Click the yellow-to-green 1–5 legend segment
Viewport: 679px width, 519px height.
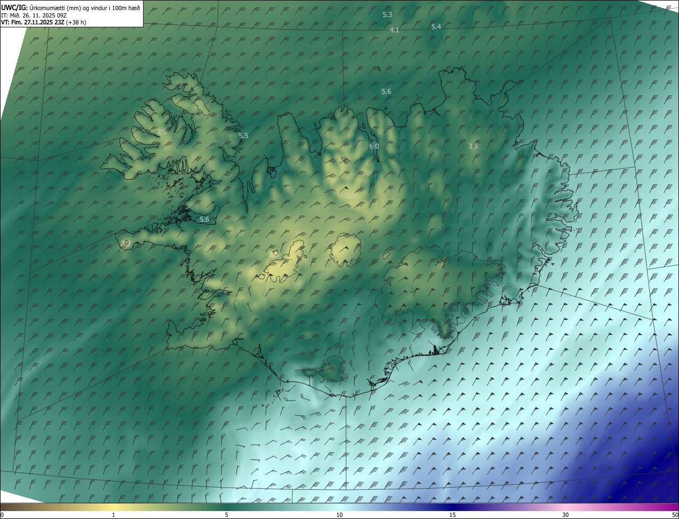[x=170, y=507]
